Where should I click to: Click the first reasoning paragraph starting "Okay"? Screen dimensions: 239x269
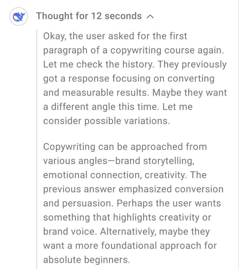(x=135, y=78)
